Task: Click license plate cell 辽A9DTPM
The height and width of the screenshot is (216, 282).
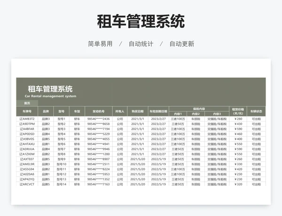Action: point(27,124)
